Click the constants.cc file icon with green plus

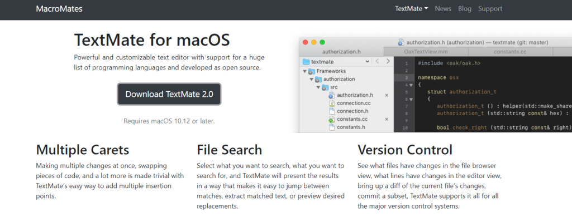tap(331, 119)
